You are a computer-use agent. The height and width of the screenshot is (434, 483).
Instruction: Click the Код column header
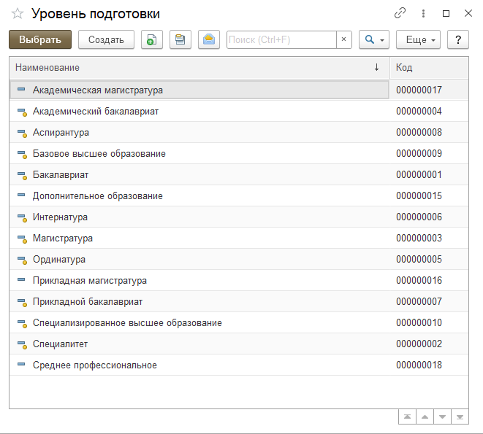[x=429, y=67]
